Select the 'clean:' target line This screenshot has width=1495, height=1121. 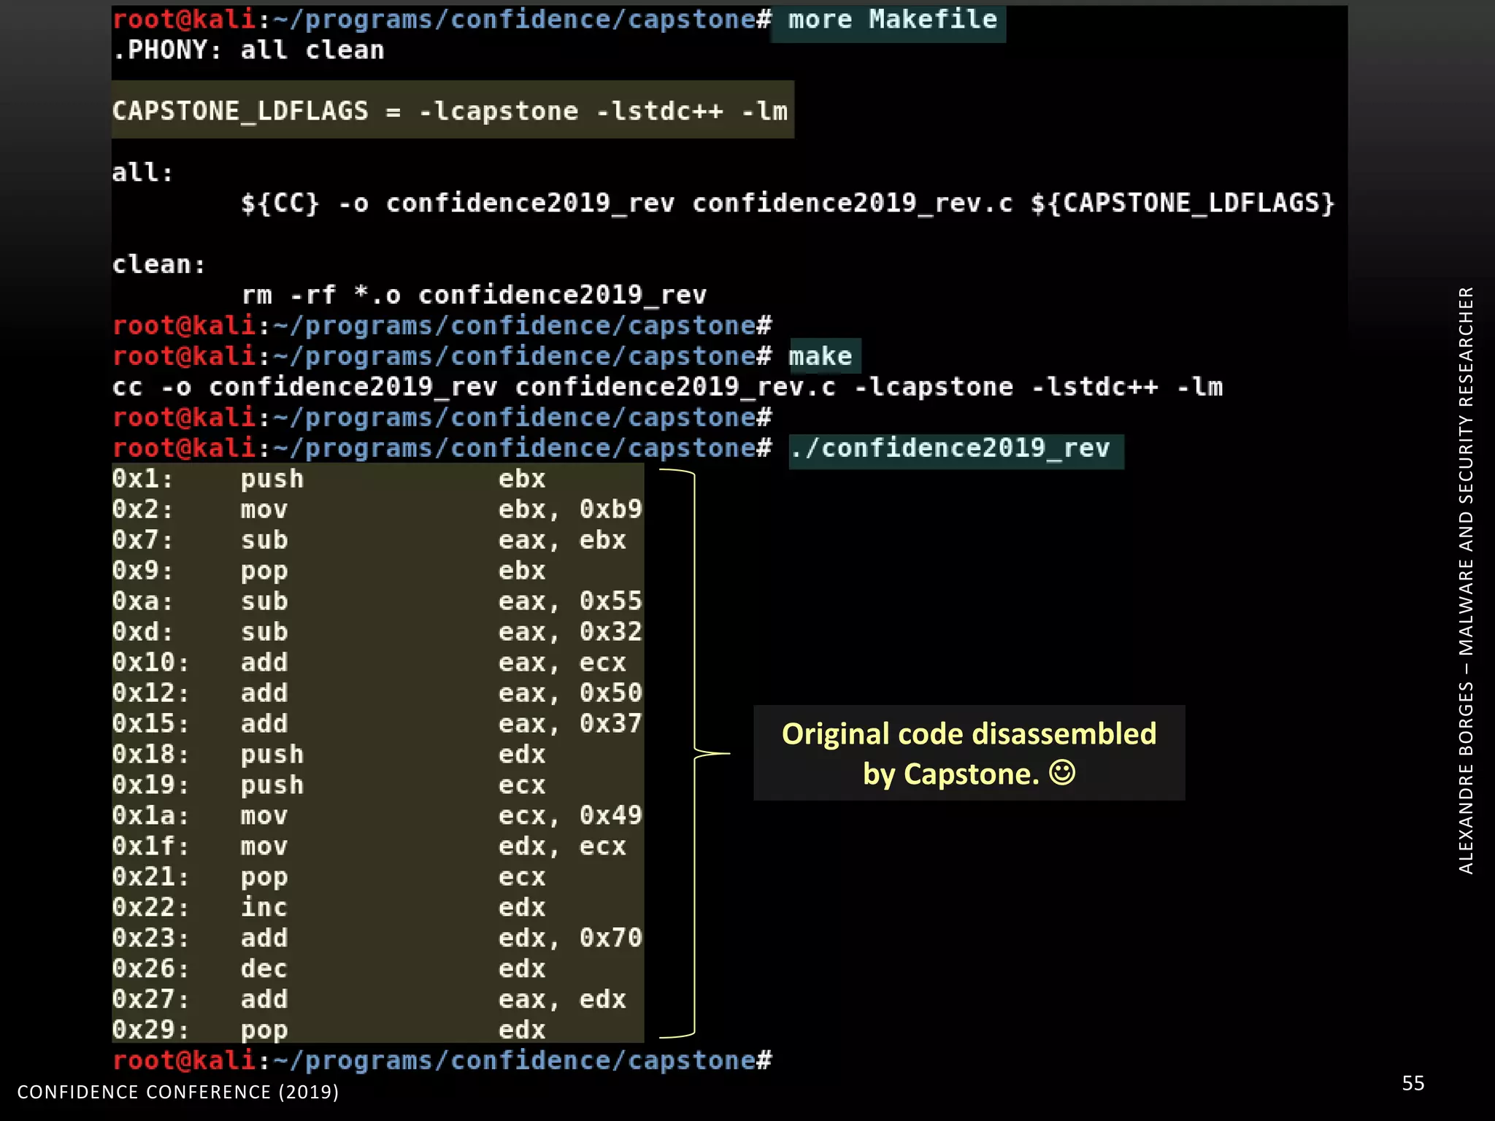158,264
